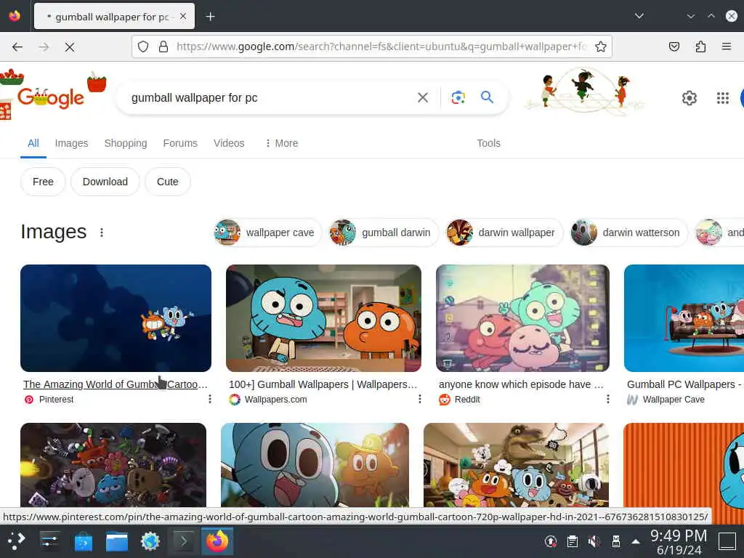Apply the Download filter chip

105,182
